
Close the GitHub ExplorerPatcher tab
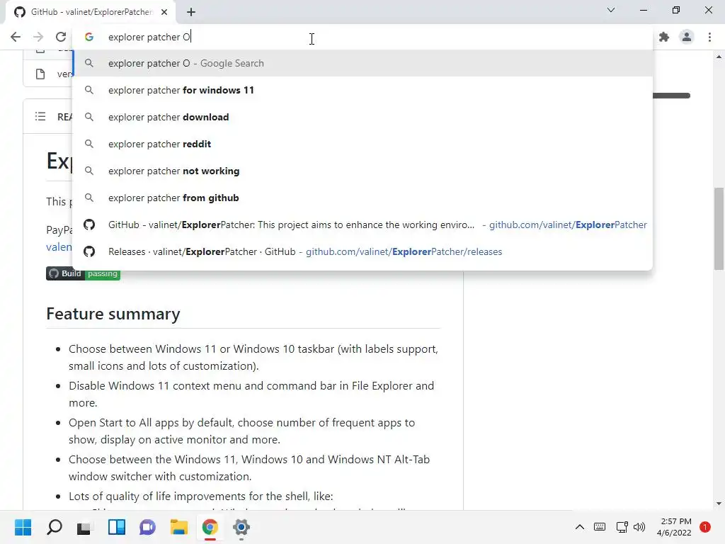pyautogui.click(x=164, y=12)
